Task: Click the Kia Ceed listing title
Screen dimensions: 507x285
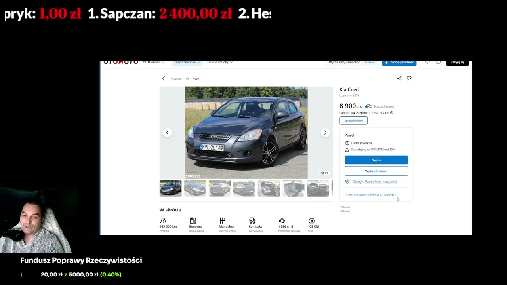Action: pyautogui.click(x=349, y=89)
